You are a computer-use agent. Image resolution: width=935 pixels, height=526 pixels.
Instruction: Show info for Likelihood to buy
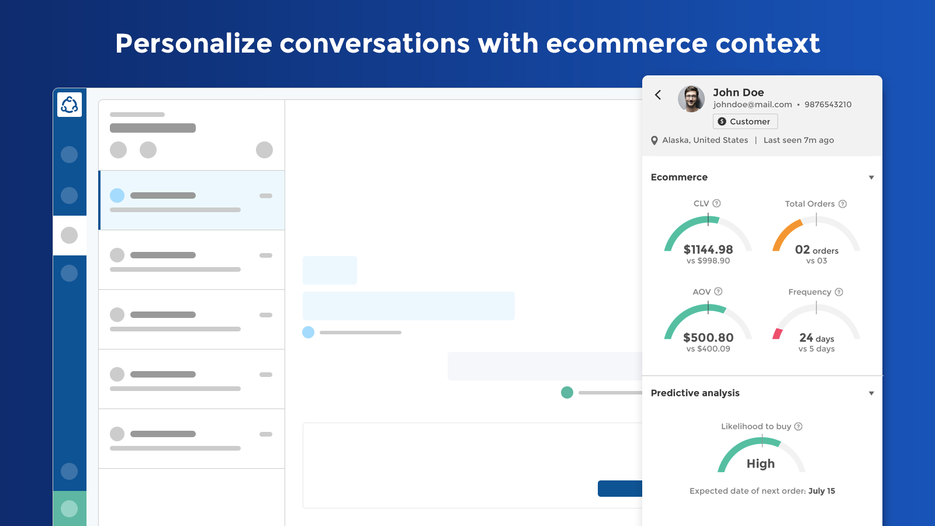[x=798, y=427]
